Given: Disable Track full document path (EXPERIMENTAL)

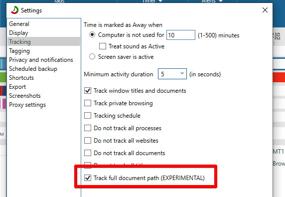Looking at the screenshot, I should coord(88,178).
